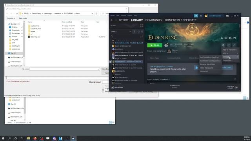Click first player icon on Elden Ring banner
Viewport: 251px width, 141px height.
click(222, 38)
